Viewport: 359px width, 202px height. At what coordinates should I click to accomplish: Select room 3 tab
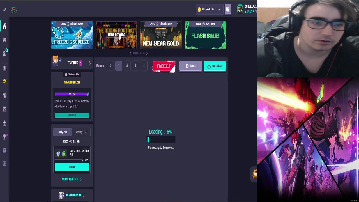click(x=135, y=66)
